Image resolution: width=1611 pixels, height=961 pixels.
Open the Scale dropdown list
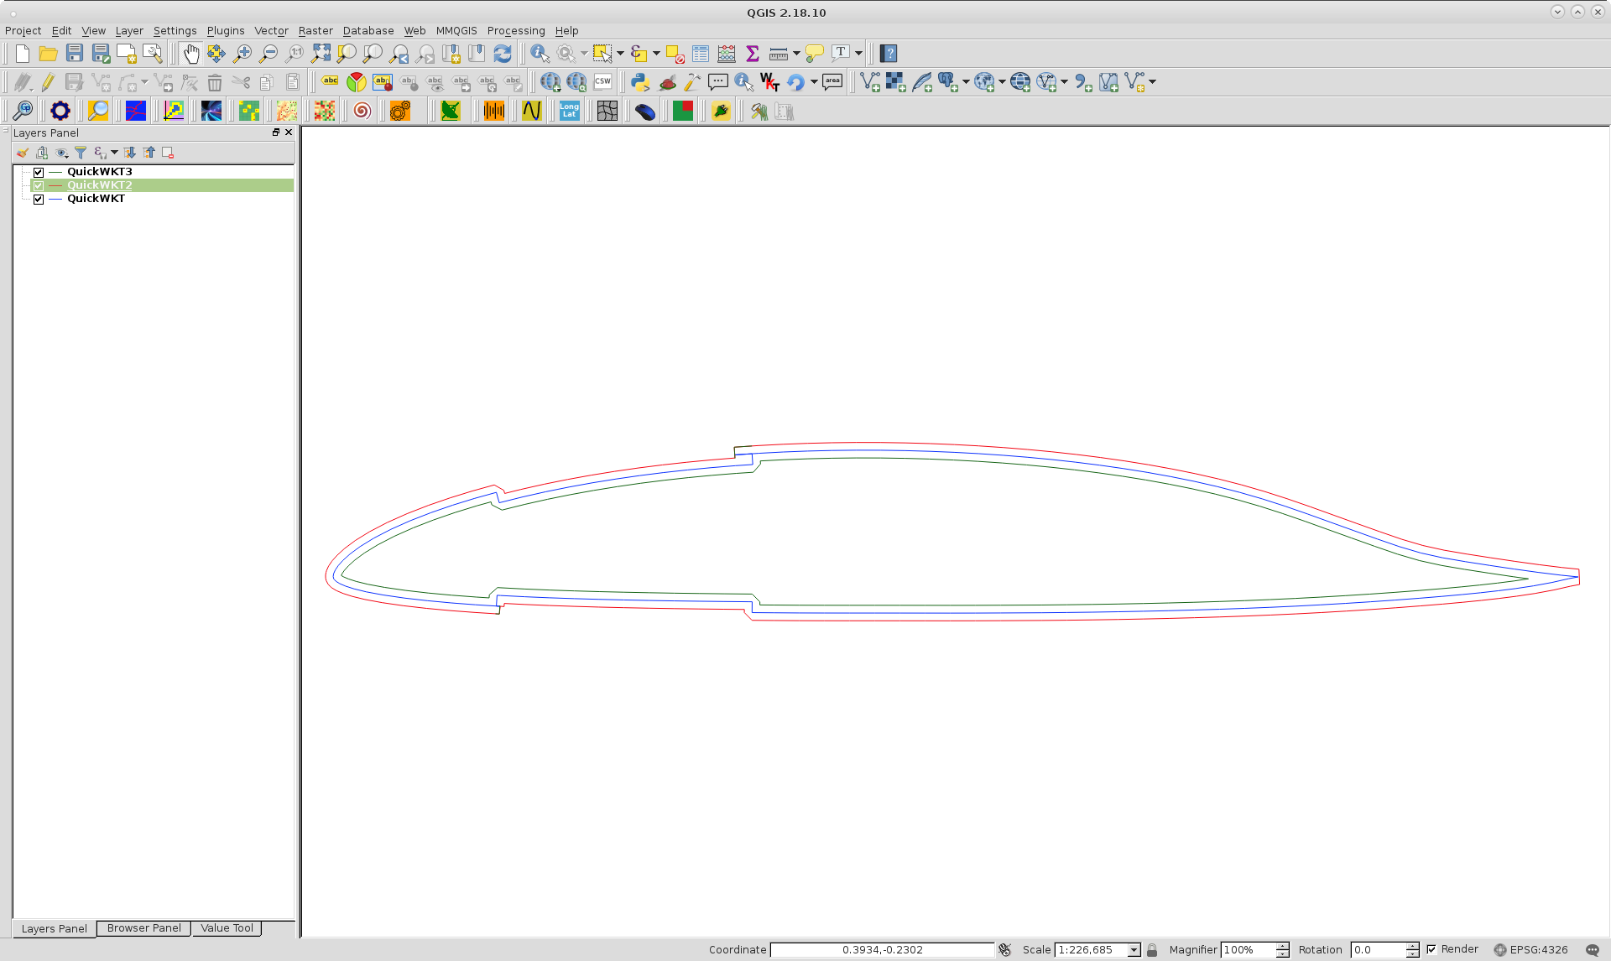(1134, 950)
